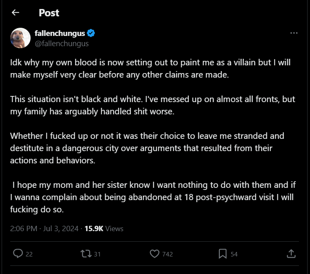Click the reply speech bubble icon

(18, 254)
